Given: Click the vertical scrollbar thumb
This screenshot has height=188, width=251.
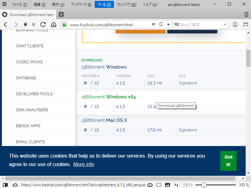Looking at the screenshot, I should (248, 59).
